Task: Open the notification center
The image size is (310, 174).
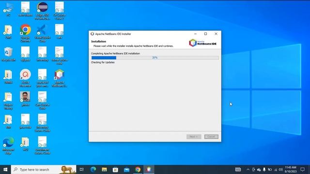Action: 302,170
